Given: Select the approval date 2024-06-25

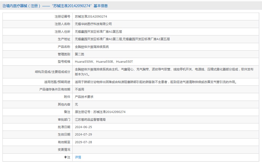Looking at the screenshot, I should click(83, 127).
